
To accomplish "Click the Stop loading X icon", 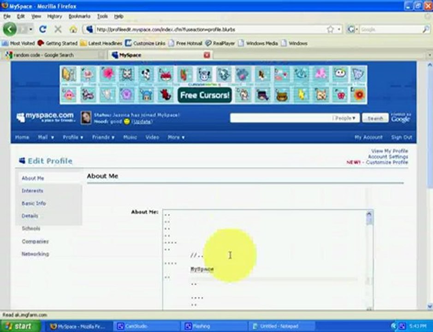I will click(x=58, y=29).
